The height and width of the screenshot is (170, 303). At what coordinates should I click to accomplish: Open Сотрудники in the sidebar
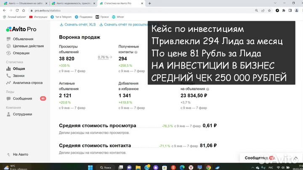pyautogui.click(x=22, y=114)
